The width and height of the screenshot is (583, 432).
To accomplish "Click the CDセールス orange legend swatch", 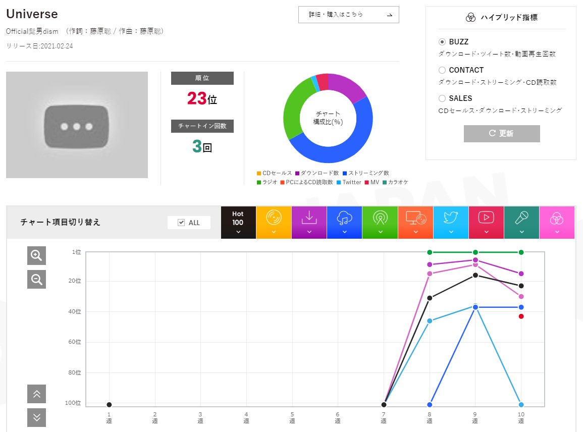I will [259, 173].
